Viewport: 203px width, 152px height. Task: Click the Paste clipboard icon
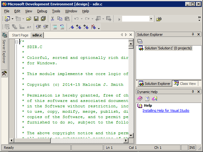(x=67, y=19)
